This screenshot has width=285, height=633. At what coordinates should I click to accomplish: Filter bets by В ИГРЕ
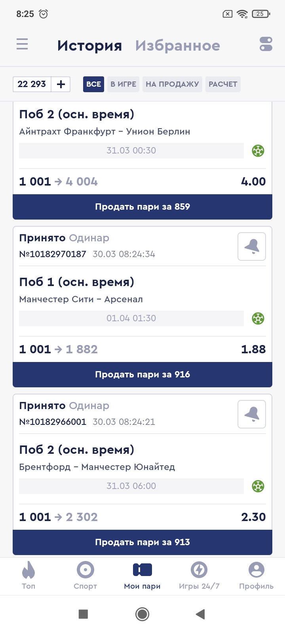(123, 84)
